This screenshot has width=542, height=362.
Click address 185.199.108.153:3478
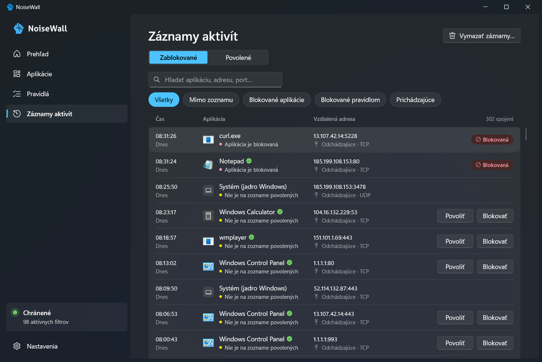tap(340, 187)
